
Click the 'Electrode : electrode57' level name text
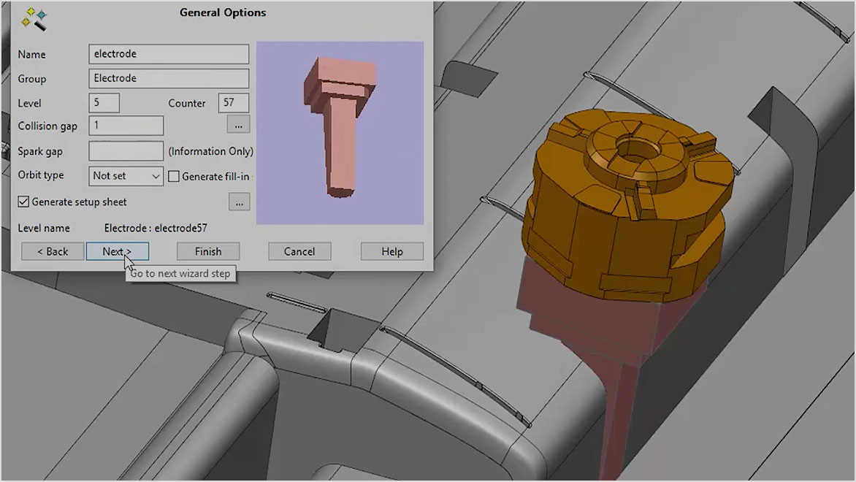[156, 228]
